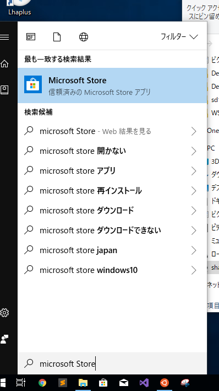219x391 pixels.
Task: Open the Notebook icon in sidebar
Action: click(x=4, y=90)
